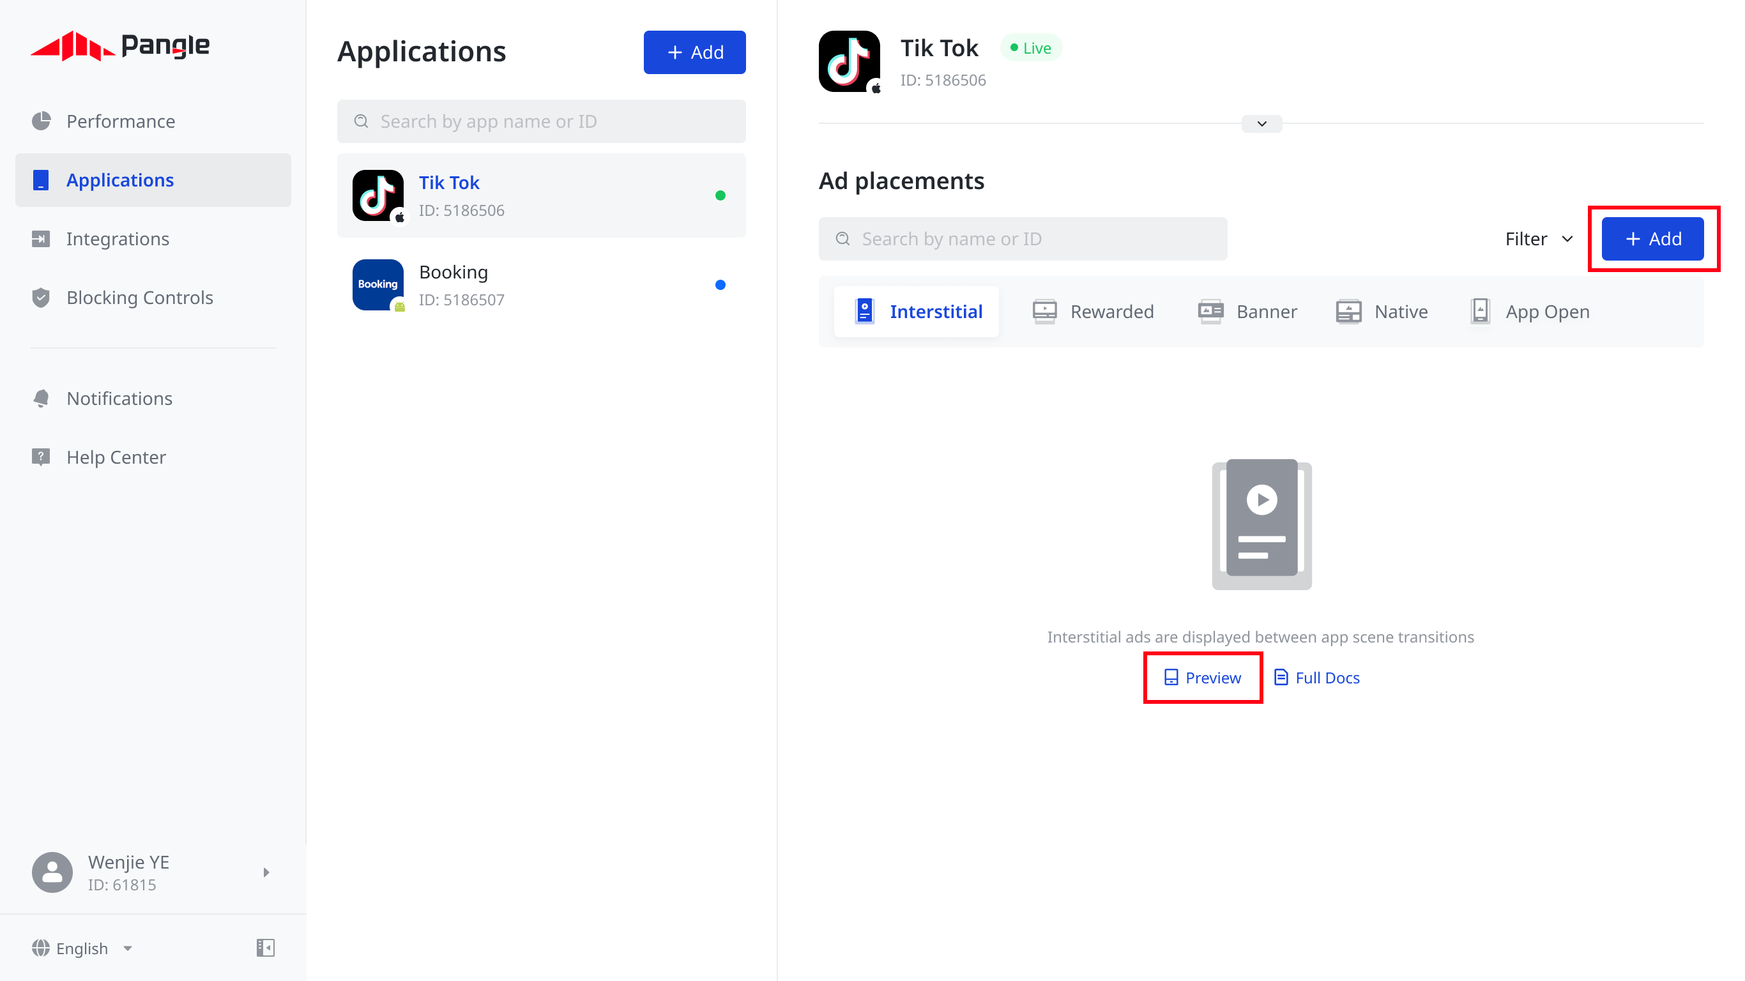Switch to the App Open tab
The image size is (1745, 981).
(1530, 312)
